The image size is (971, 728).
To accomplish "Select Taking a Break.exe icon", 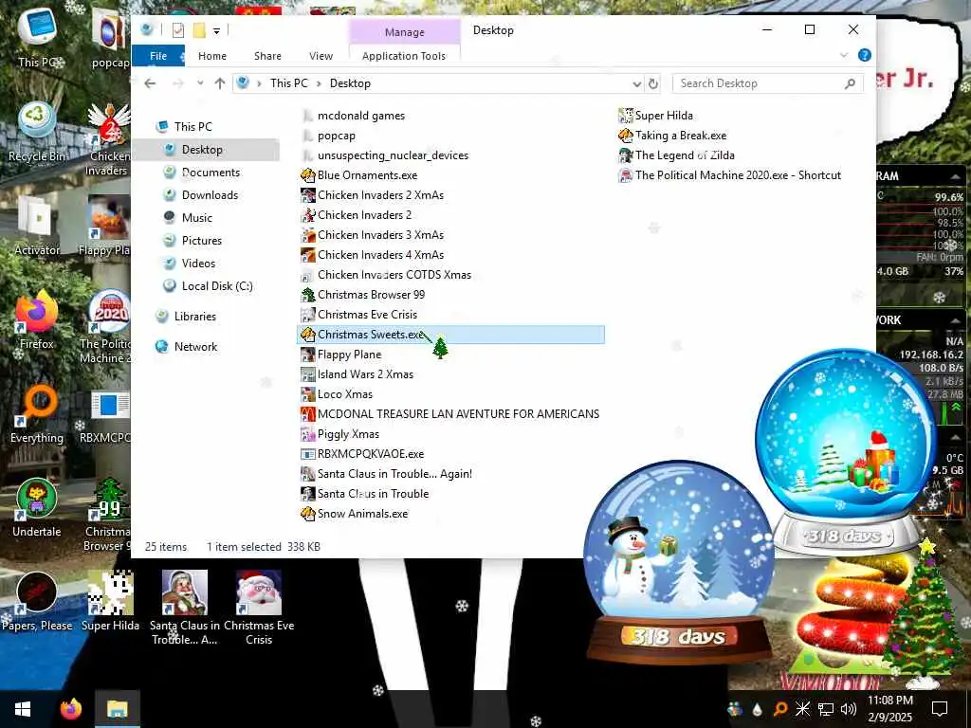I will (x=626, y=135).
